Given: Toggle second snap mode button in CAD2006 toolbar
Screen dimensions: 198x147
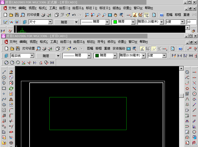Looking at the screenshot, I should point(148,49).
